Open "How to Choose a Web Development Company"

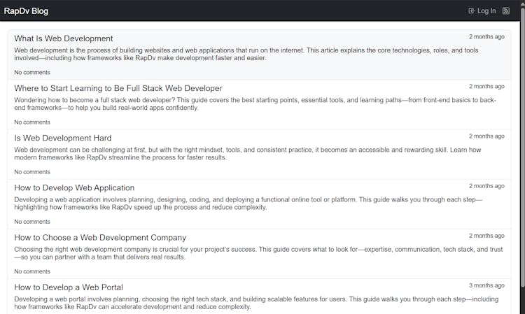pyautogui.click(x=100, y=237)
